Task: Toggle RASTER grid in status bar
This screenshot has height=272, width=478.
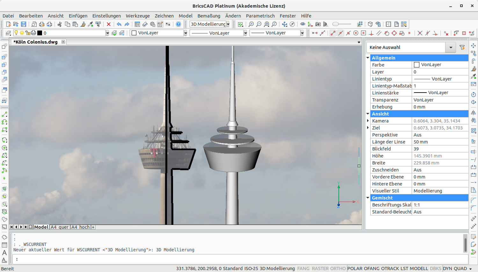Action: (320, 269)
